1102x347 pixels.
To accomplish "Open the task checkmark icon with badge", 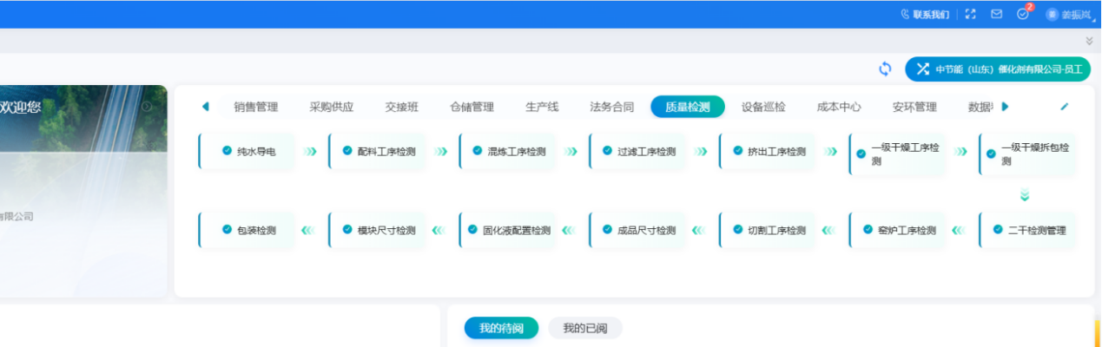I will (x=1022, y=14).
